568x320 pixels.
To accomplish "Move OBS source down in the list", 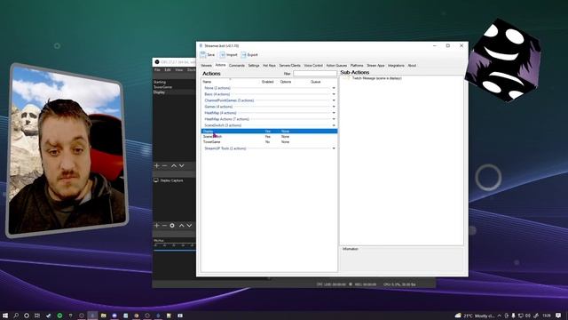I will tap(189, 225).
